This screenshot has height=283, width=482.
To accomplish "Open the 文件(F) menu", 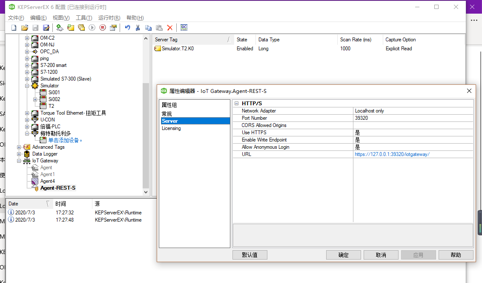I will click(16, 18).
